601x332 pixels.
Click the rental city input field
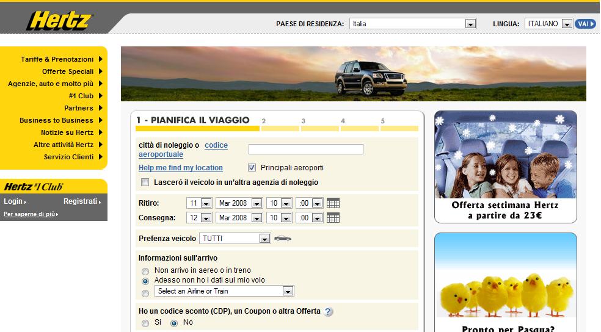pyautogui.click(x=306, y=149)
